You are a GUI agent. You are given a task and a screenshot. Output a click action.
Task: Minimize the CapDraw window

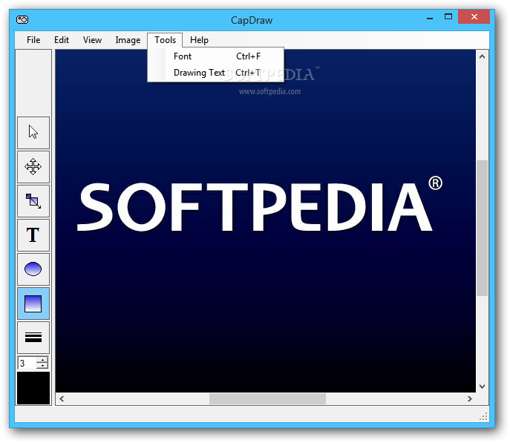click(x=430, y=18)
